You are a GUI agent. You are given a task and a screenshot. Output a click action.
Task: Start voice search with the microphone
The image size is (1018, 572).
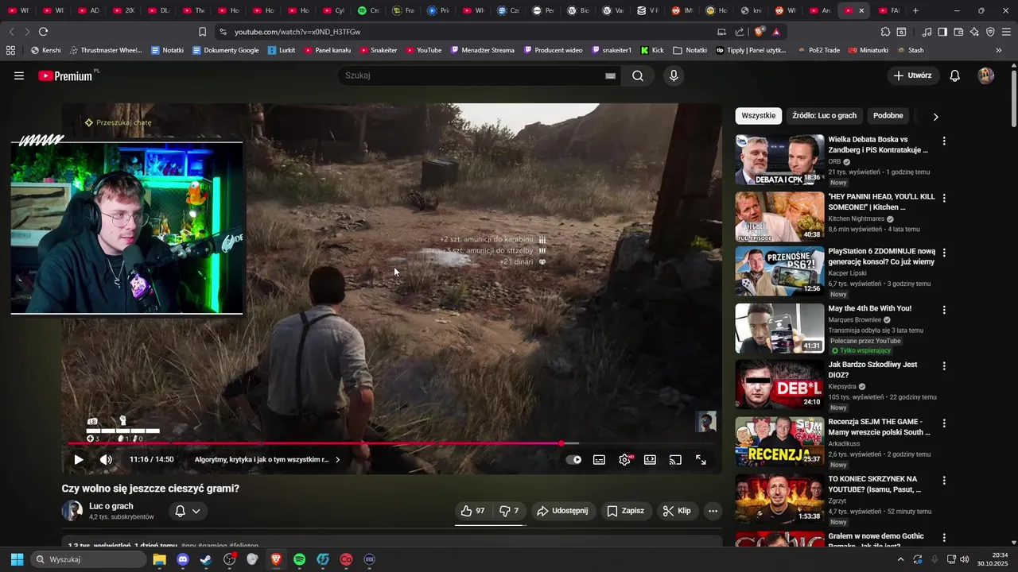pyautogui.click(x=674, y=75)
